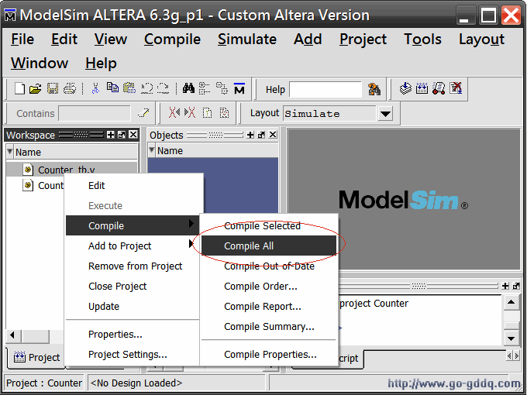Choose Compile Out-of-Date
Viewport: 527px width, 395px height.
coord(269,266)
